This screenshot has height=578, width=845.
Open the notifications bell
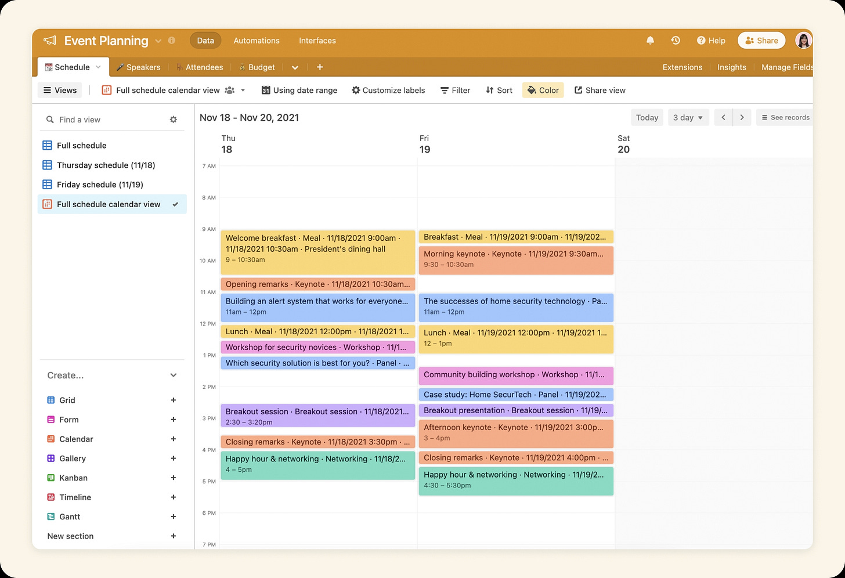click(650, 40)
